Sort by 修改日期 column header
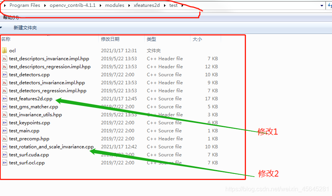Screen dimensions: 332x196 (x=110, y=39)
